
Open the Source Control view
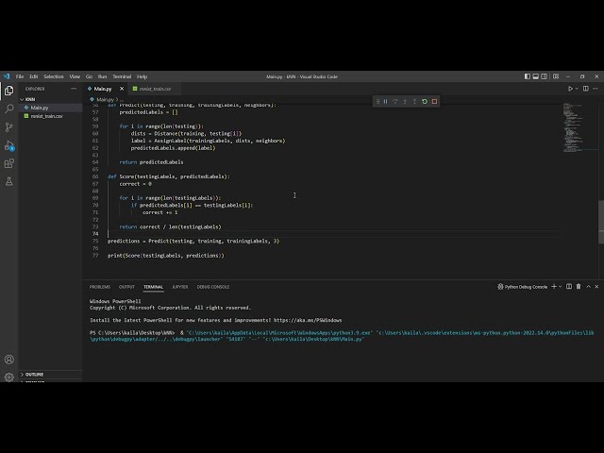tap(8, 127)
